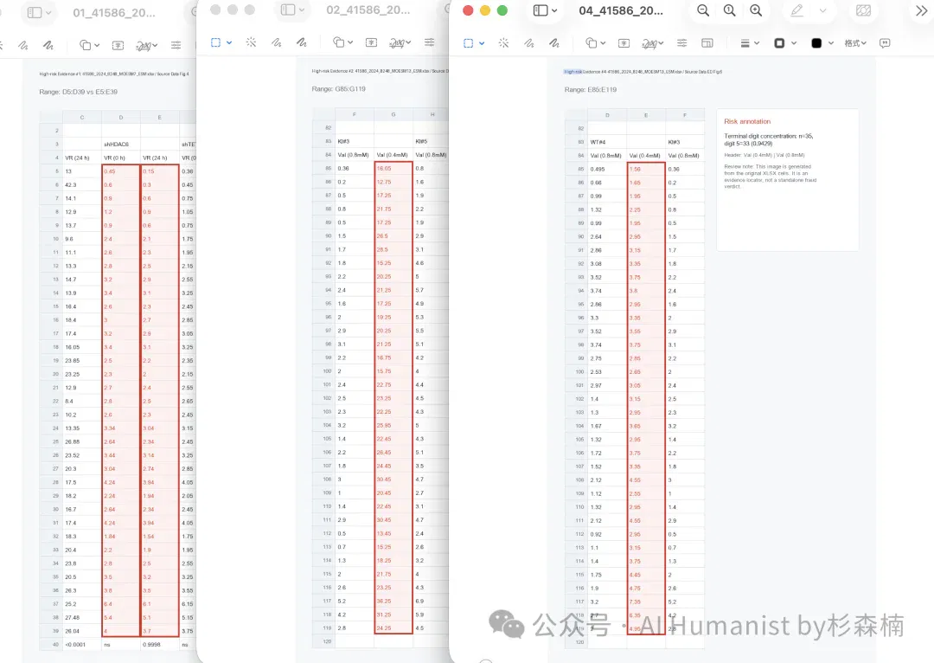Open Adjust Color in 01_41586 window

(176, 45)
